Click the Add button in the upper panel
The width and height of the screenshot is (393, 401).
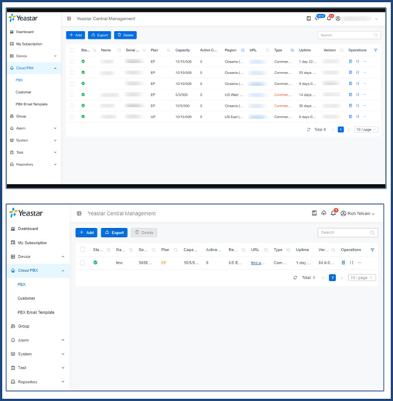[x=75, y=35]
